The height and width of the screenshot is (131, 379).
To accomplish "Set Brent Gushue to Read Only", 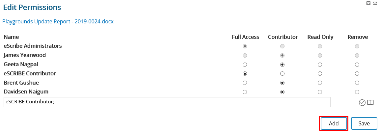I will [x=320, y=83].
